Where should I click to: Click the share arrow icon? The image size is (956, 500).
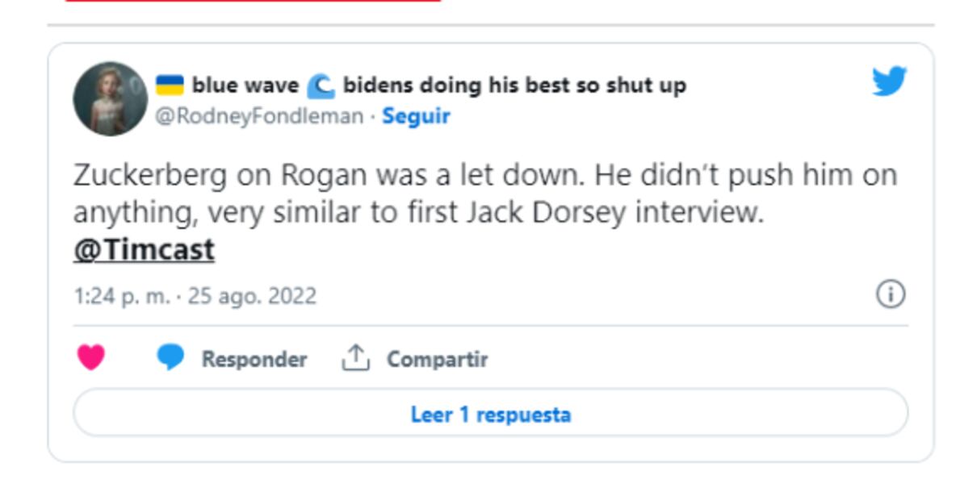[355, 357]
